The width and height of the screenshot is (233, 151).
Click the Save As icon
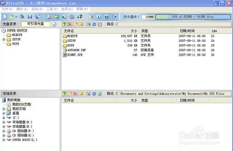[38, 17]
